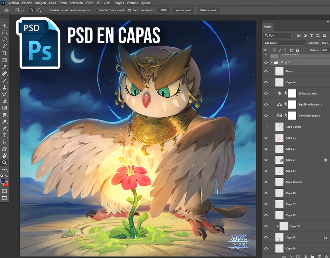Lock all layer attributes
The height and width of the screenshot is (258, 330).
coord(297,50)
